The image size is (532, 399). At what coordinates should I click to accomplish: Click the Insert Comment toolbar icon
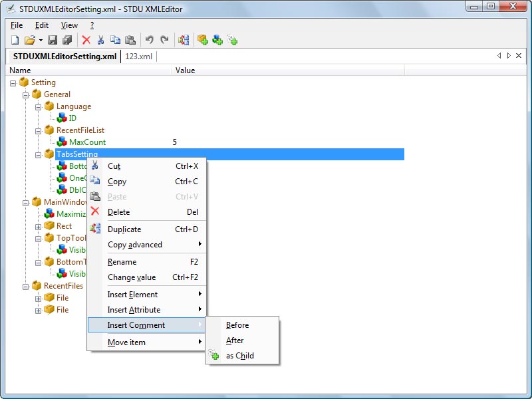[232, 40]
